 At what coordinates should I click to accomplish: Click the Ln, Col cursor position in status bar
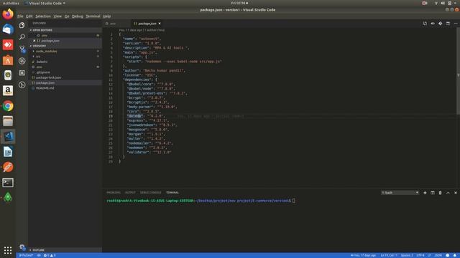click(x=389, y=255)
